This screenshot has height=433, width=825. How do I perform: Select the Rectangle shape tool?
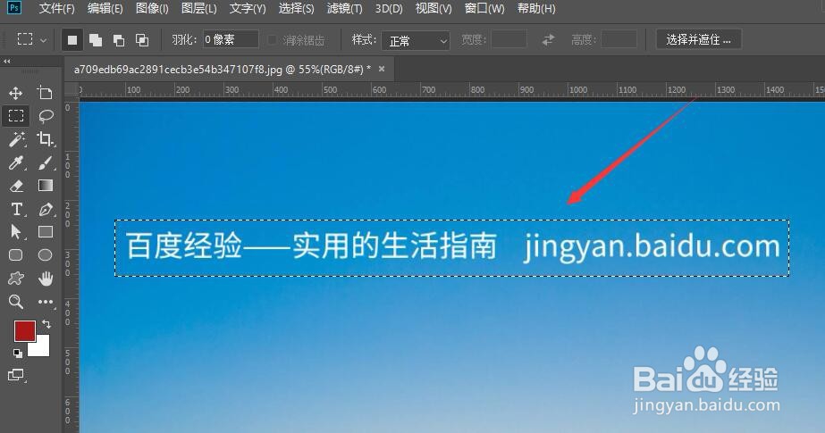(46, 232)
